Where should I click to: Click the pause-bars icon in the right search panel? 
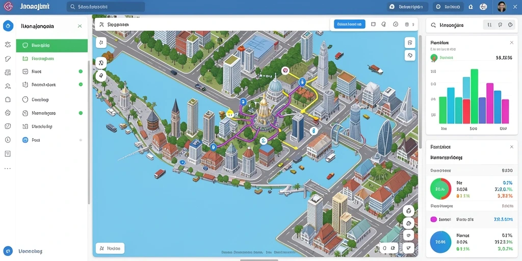pos(489,25)
